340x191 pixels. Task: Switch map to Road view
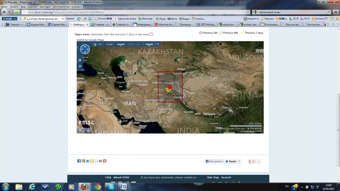tap(109, 44)
